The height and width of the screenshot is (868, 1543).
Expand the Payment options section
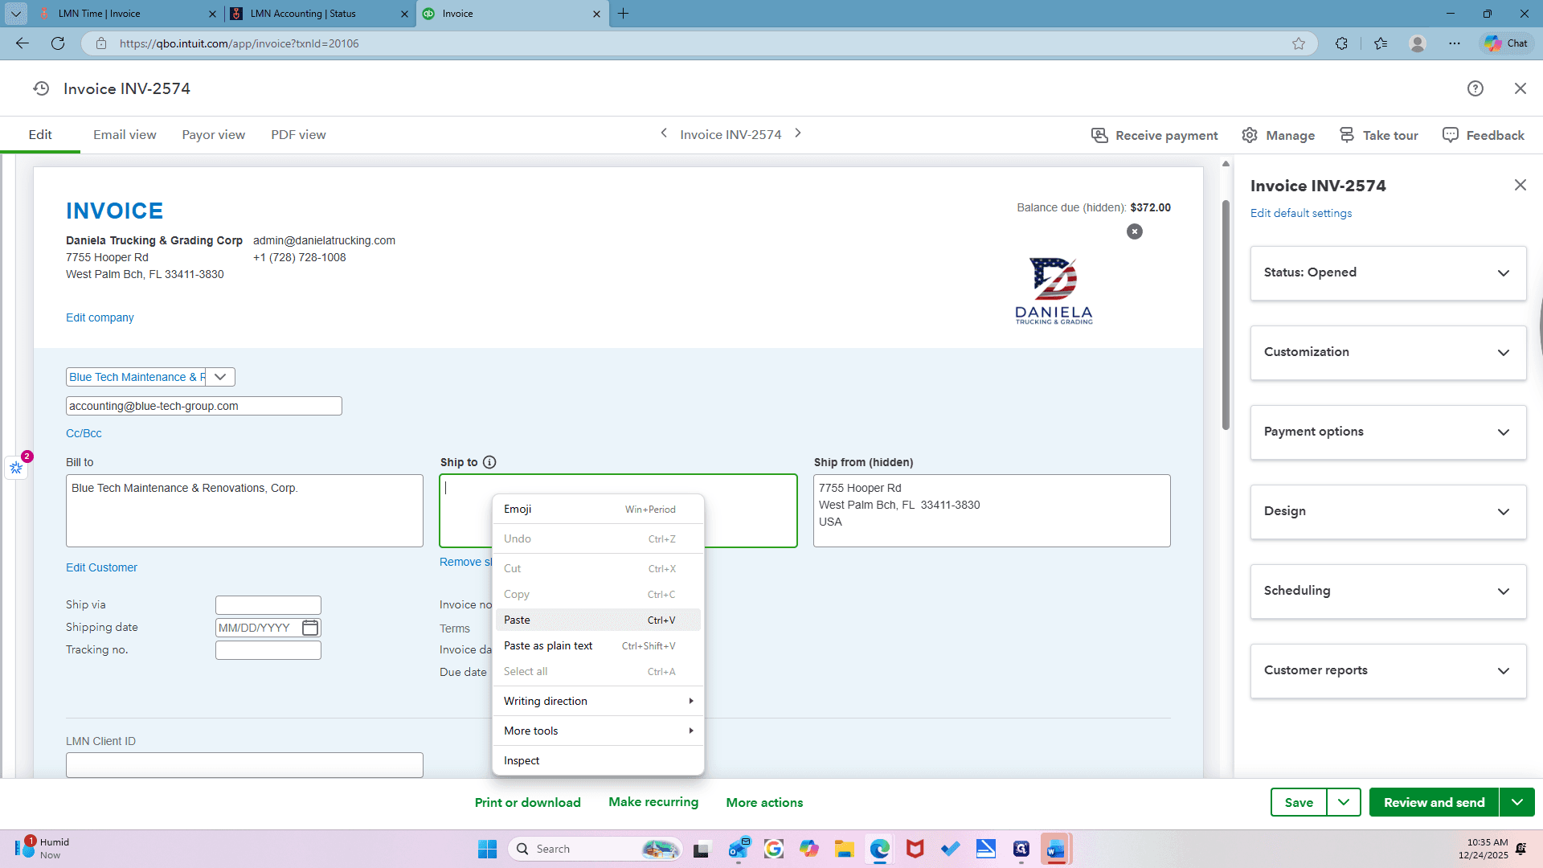point(1388,432)
